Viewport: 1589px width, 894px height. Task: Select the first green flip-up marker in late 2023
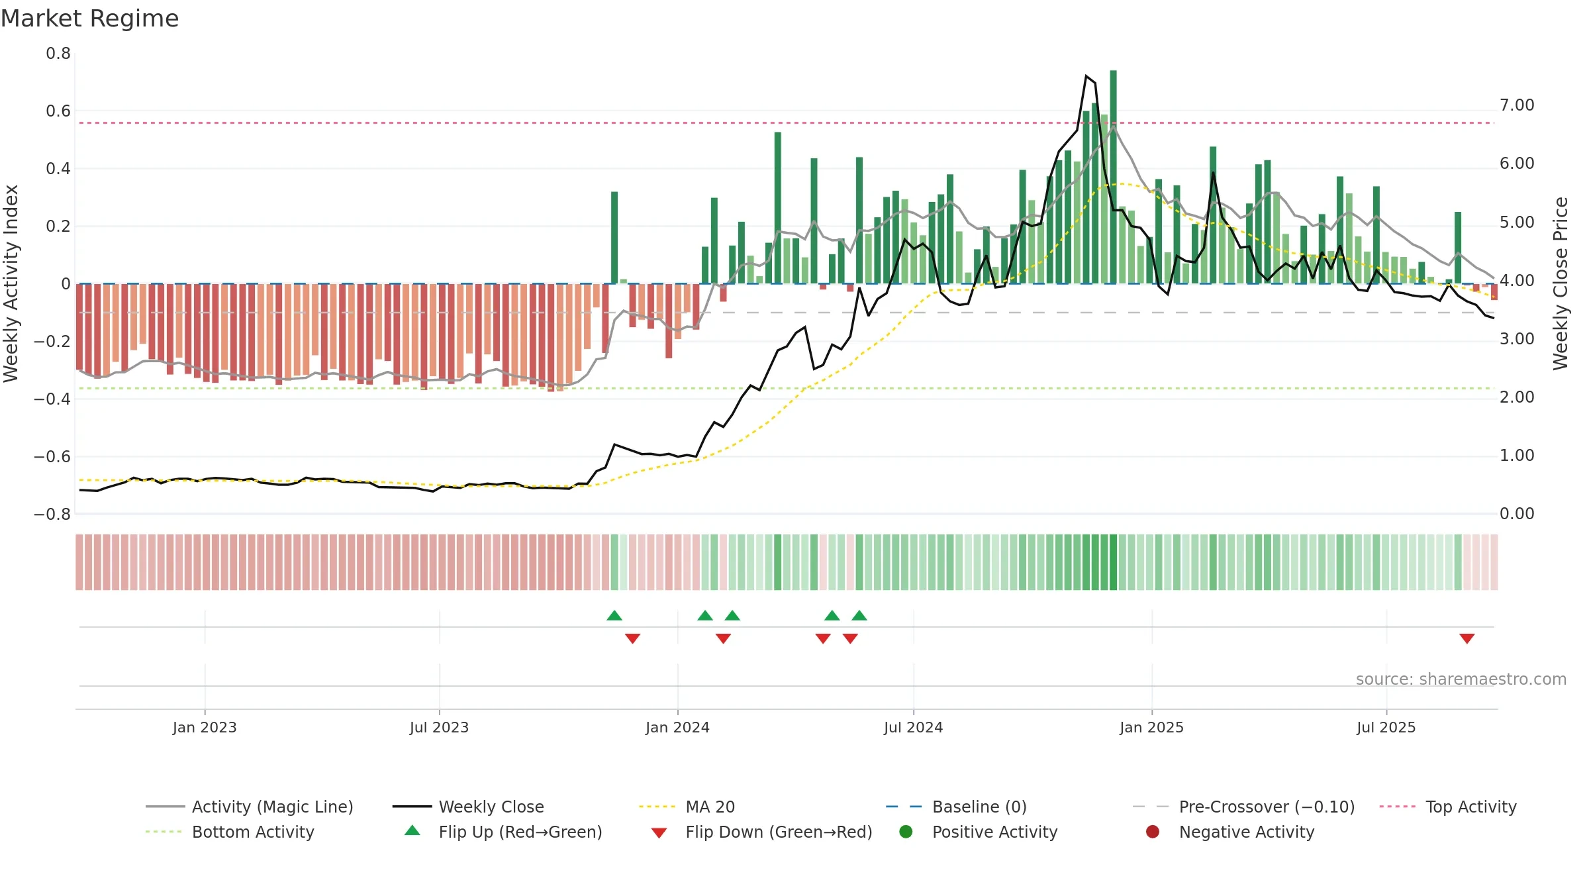coord(614,615)
